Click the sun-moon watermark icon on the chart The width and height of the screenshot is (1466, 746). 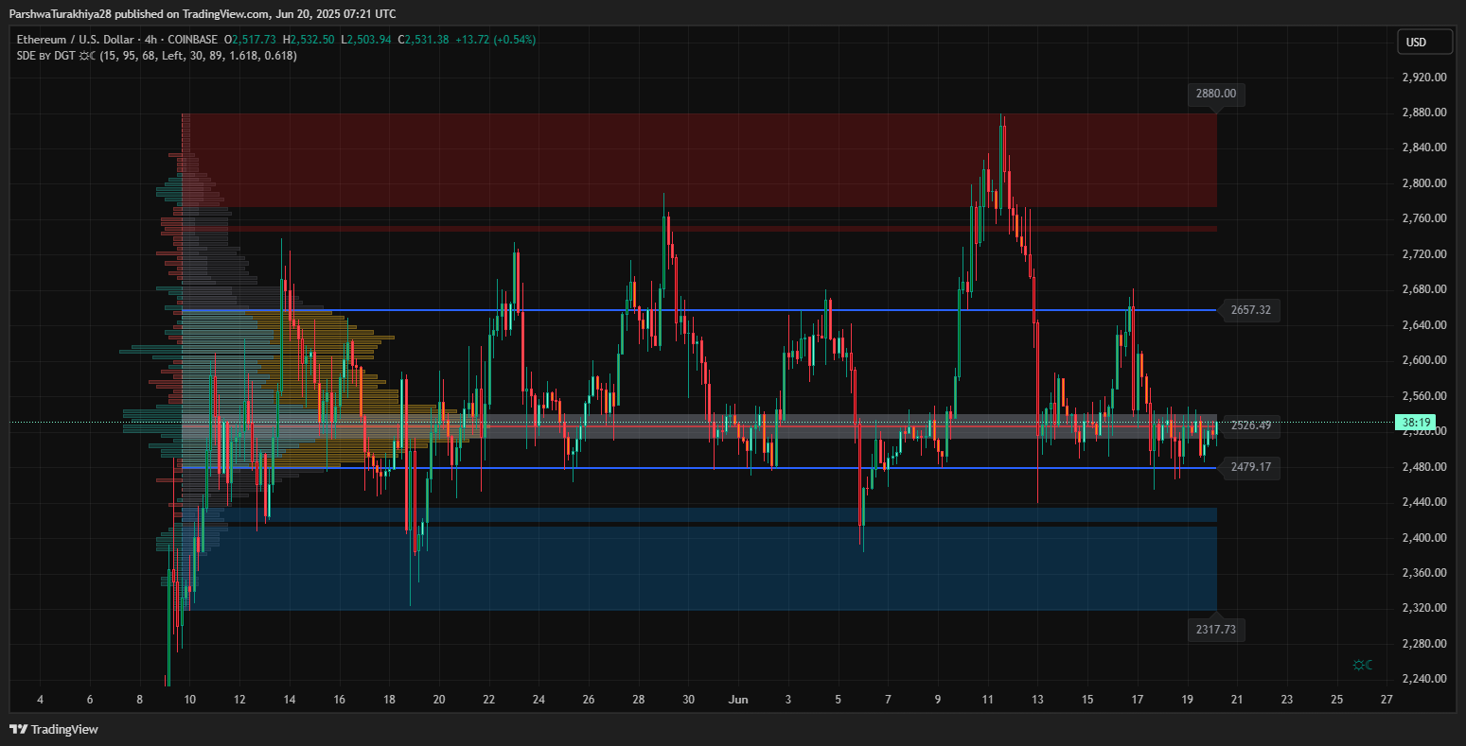click(x=1363, y=666)
